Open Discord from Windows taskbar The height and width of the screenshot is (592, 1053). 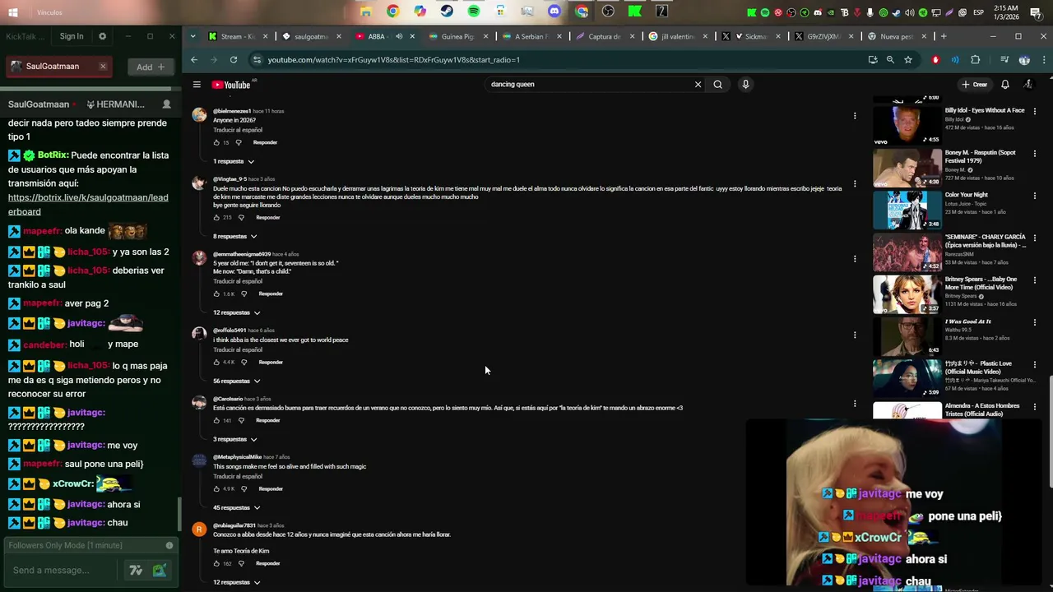click(554, 12)
